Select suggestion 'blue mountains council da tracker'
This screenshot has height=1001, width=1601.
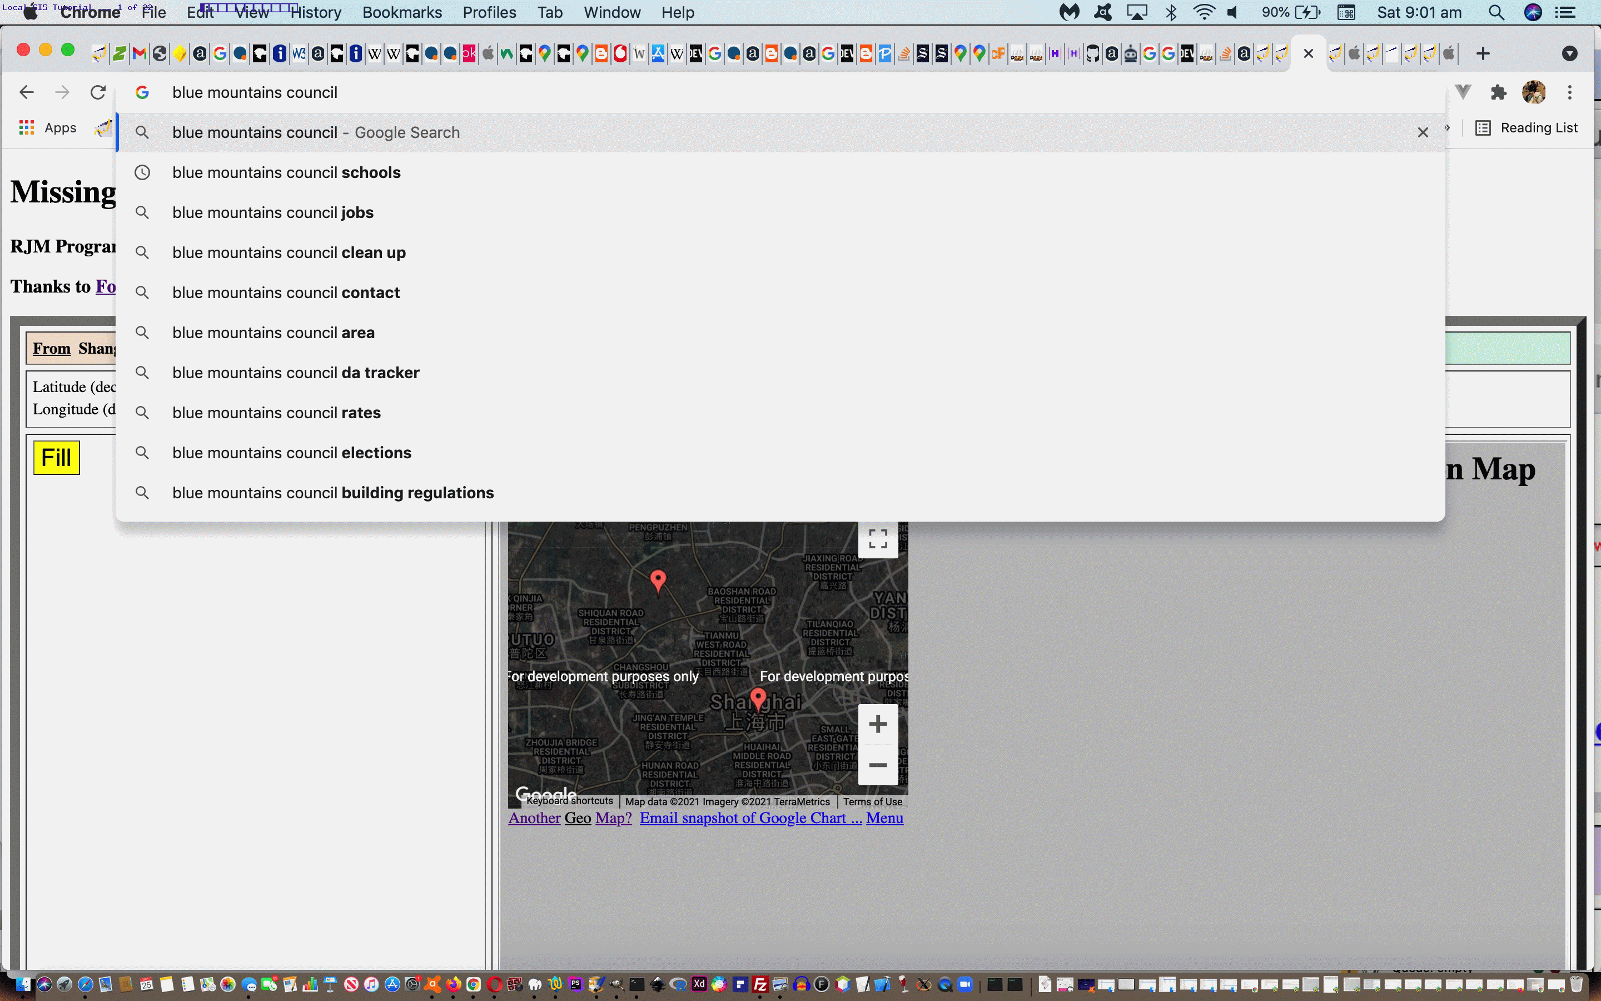click(x=780, y=373)
